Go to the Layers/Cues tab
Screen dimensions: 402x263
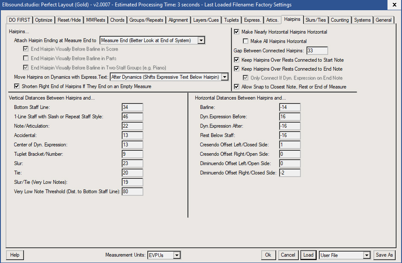tap(206, 20)
